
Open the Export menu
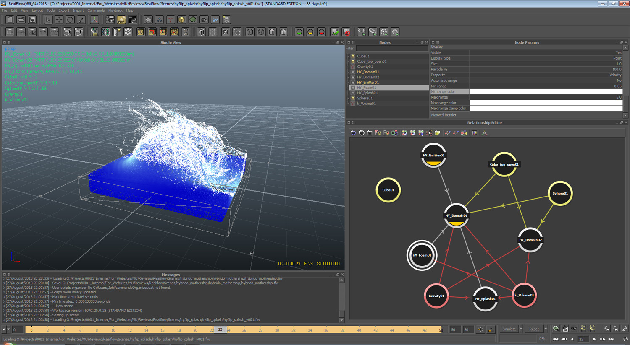[64, 10]
